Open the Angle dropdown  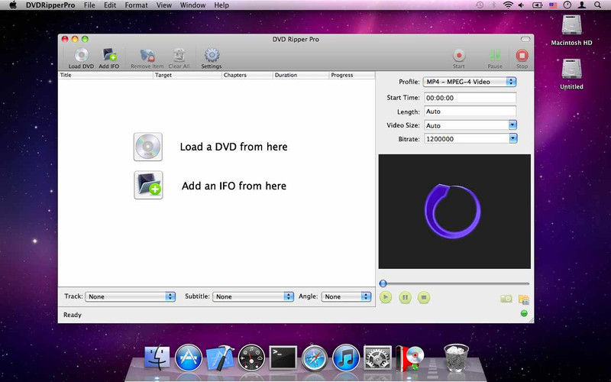pyautogui.click(x=346, y=296)
